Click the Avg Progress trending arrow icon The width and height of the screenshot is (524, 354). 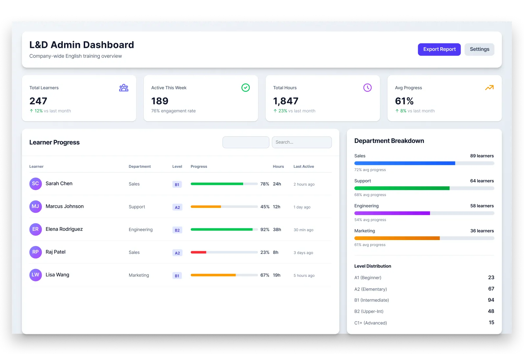pos(490,88)
